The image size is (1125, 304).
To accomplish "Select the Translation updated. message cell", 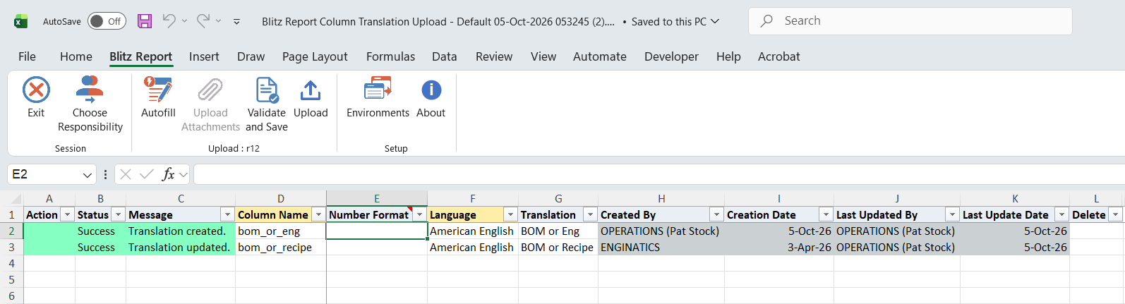I will pyautogui.click(x=181, y=247).
